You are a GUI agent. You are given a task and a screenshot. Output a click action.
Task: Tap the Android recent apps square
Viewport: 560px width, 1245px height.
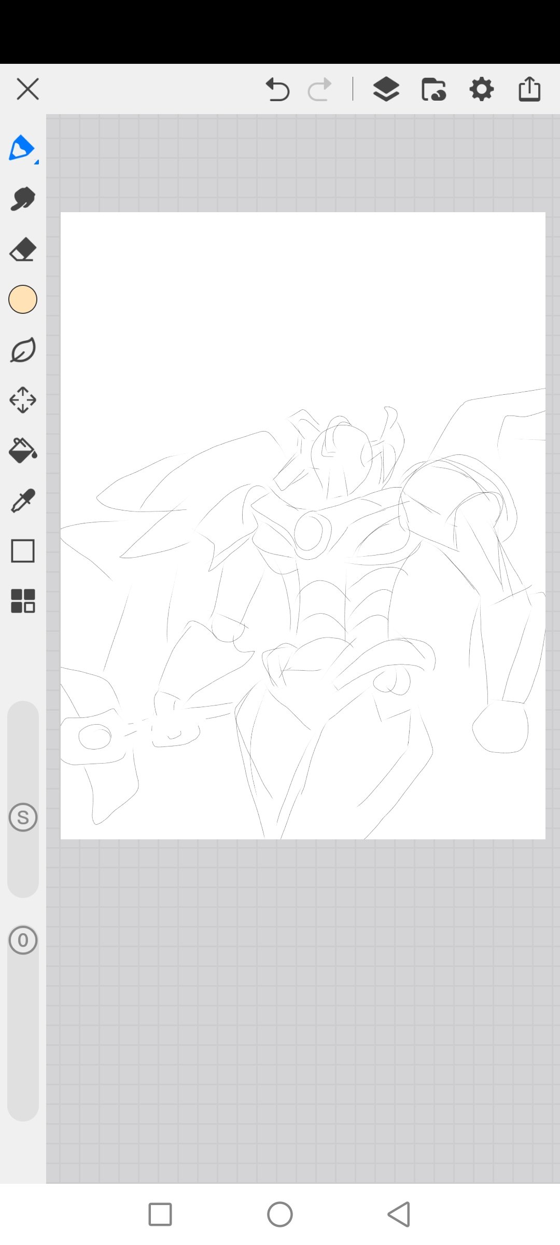point(160,1214)
